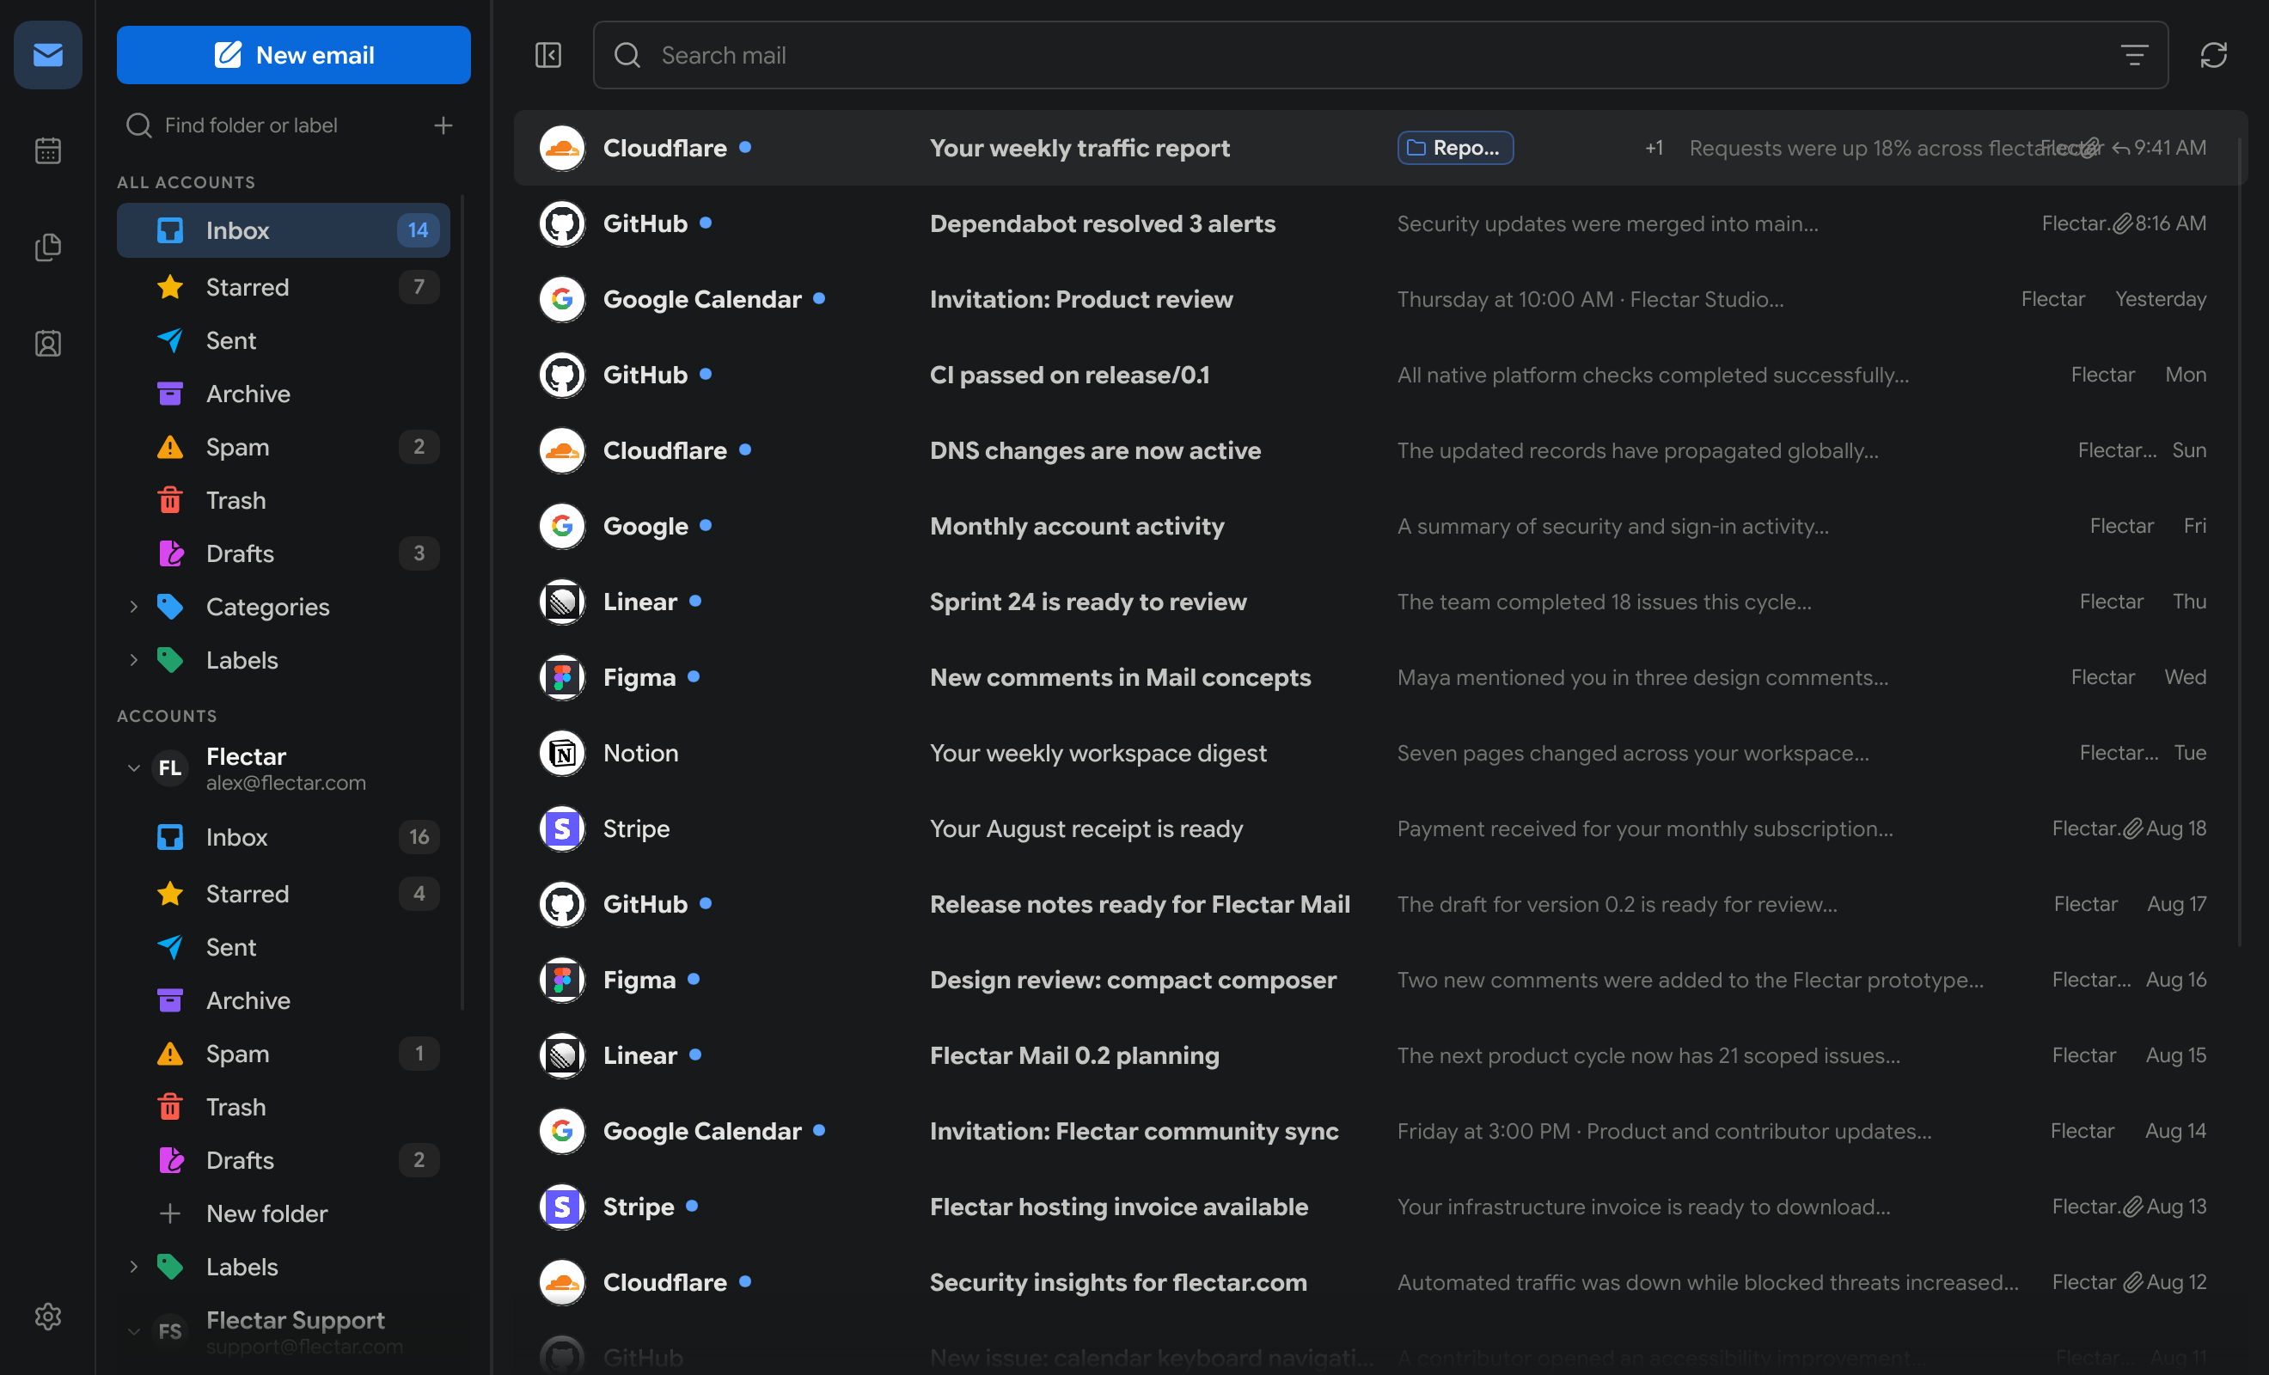Collapse the sidebar with the panel toggle icon
The image size is (2269, 1375).
click(548, 55)
